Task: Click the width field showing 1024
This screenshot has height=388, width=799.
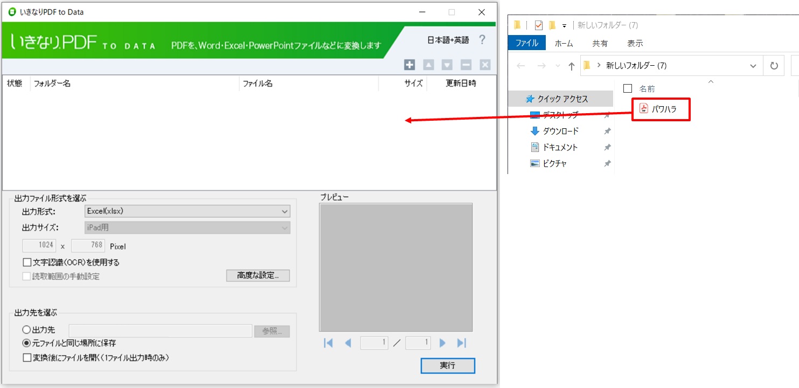Action: coord(39,246)
